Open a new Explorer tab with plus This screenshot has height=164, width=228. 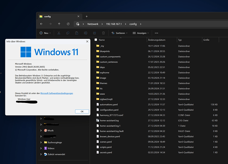pos(87,16)
